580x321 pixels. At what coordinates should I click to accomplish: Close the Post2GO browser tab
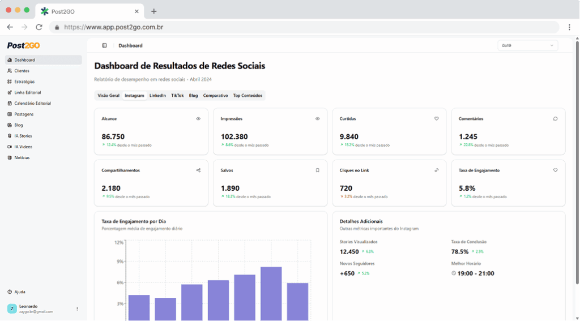click(137, 11)
